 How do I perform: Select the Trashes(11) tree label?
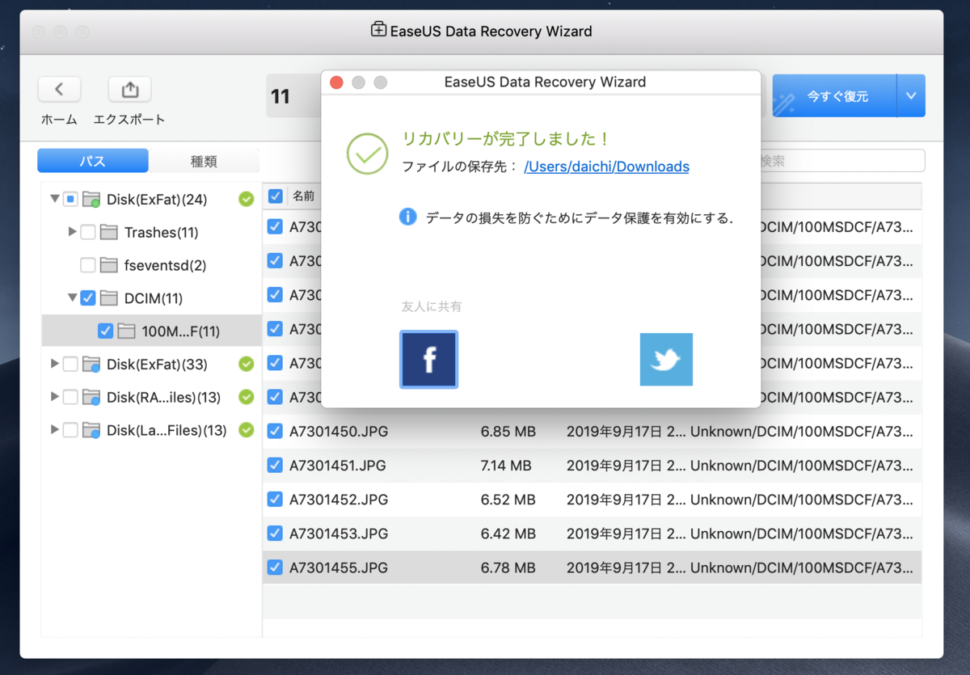(x=162, y=232)
